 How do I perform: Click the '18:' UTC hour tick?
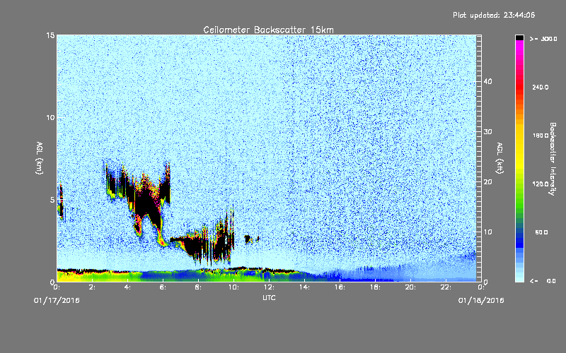pyautogui.click(x=375, y=287)
